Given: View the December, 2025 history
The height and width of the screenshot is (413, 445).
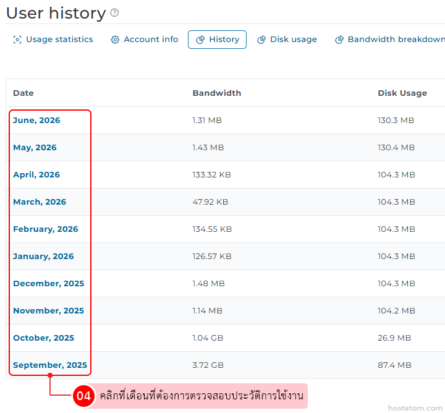Looking at the screenshot, I should 49,284.
